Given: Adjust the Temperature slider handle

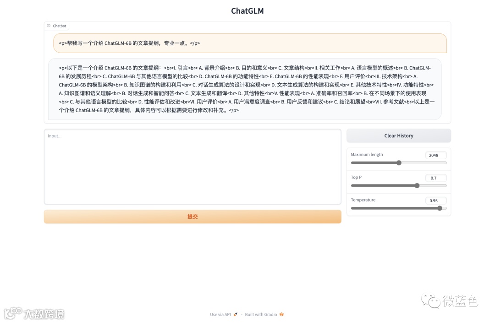Looking at the screenshot, I should click(440, 208).
